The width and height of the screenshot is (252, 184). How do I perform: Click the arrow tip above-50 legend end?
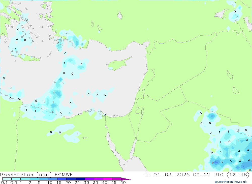click(x=126, y=179)
